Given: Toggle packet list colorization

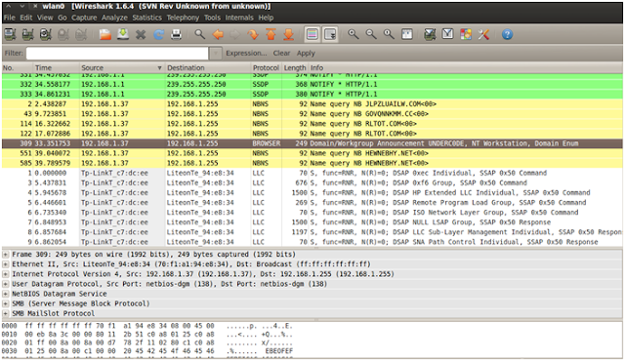Looking at the screenshot, I should click(x=312, y=34).
